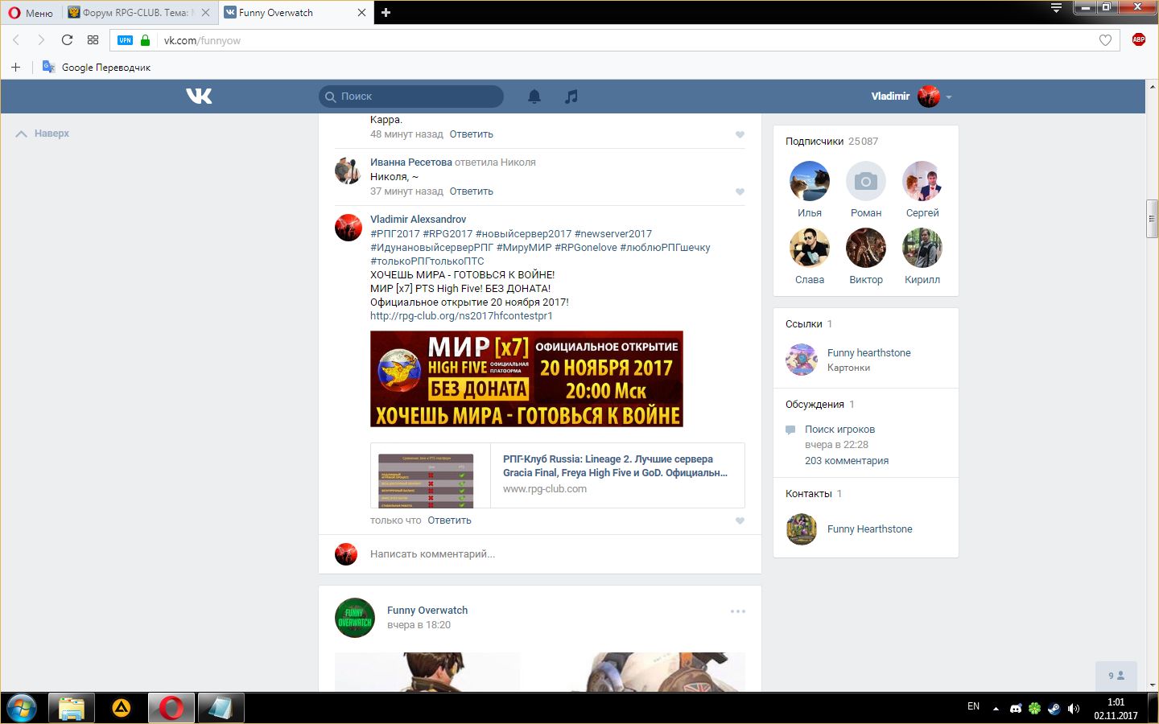Open the Funny Hearthstone contact
Image resolution: width=1159 pixels, height=724 pixels.
tap(870, 529)
